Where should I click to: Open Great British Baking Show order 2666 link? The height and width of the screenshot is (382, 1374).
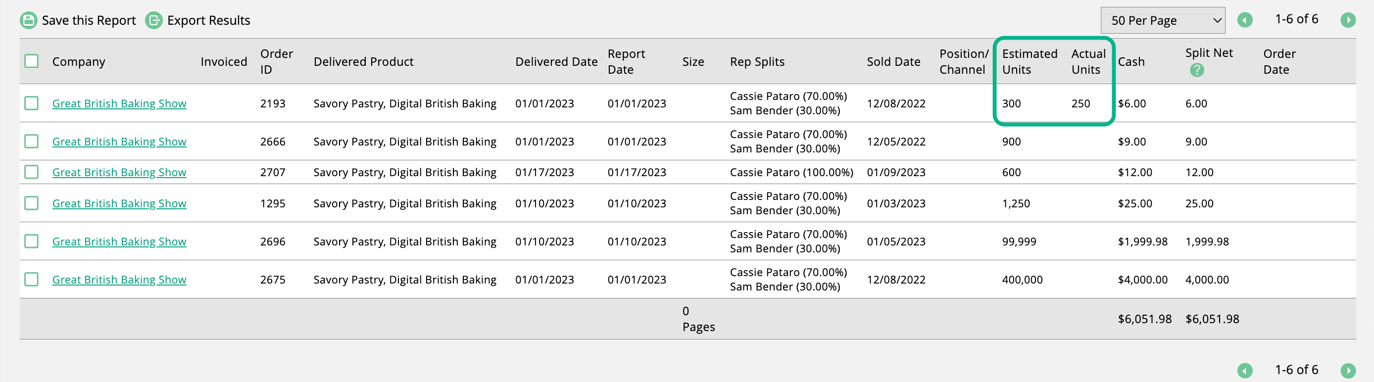click(119, 142)
